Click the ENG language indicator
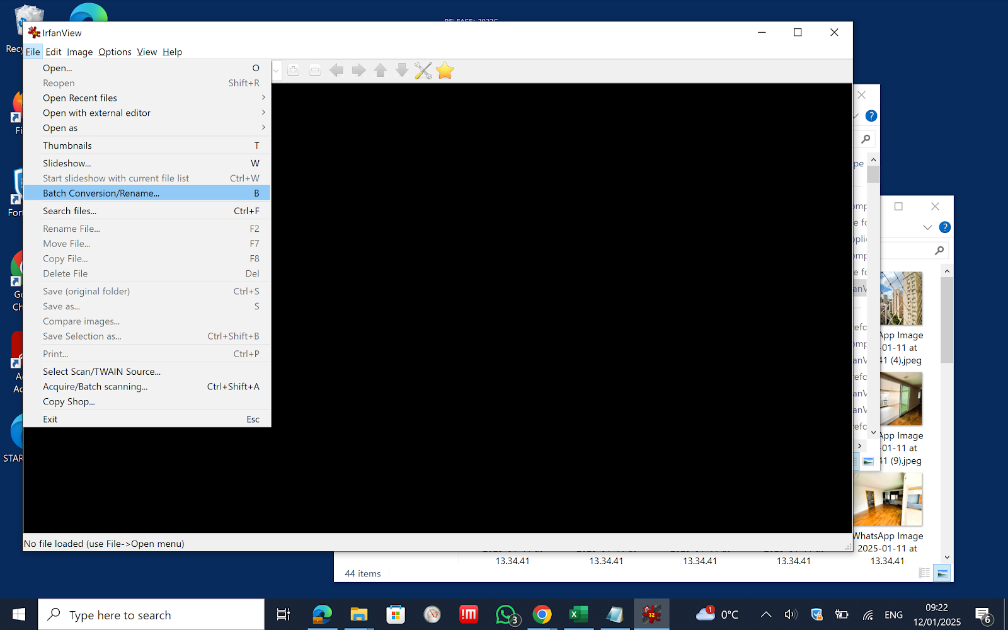Viewport: 1008px width, 630px height. pyautogui.click(x=893, y=615)
